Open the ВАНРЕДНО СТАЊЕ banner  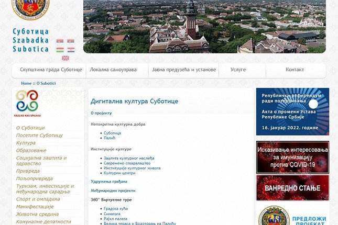tap(292, 187)
